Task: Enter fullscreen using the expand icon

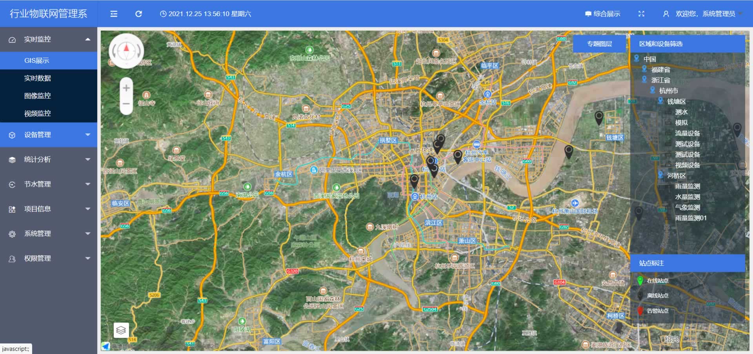Action: coord(641,14)
